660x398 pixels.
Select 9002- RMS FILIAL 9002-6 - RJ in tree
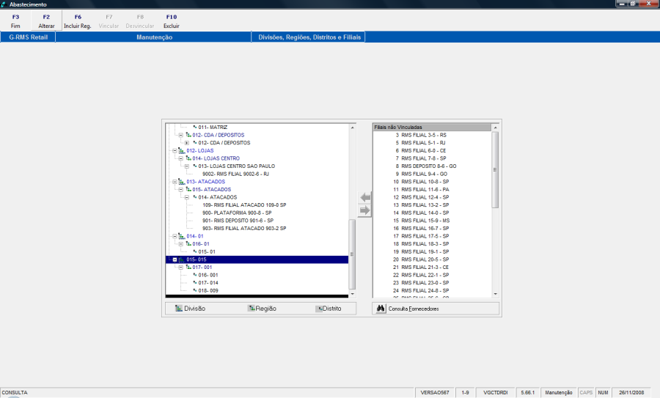pos(235,174)
